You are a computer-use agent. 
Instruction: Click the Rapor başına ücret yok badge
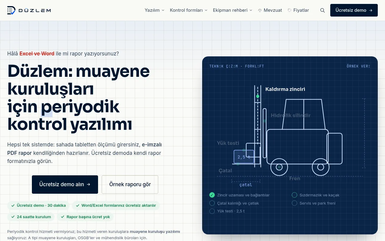(x=85, y=217)
